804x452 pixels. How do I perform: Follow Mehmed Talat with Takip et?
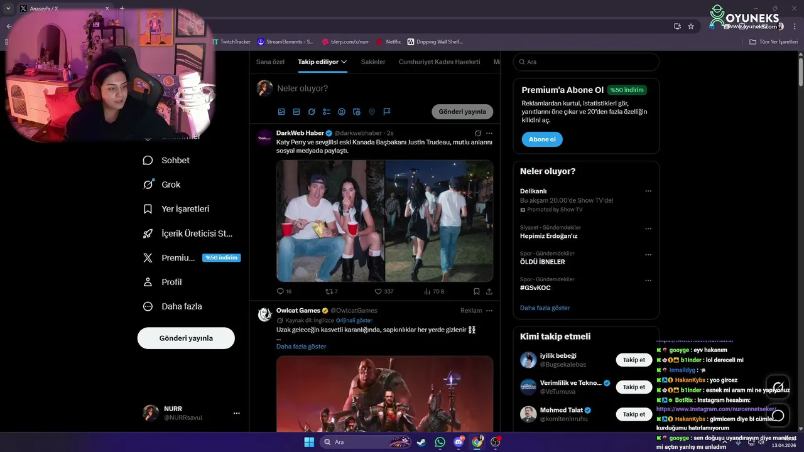coord(634,414)
